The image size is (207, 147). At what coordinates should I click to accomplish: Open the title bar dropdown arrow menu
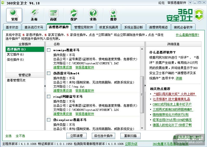tap(190, 3)
